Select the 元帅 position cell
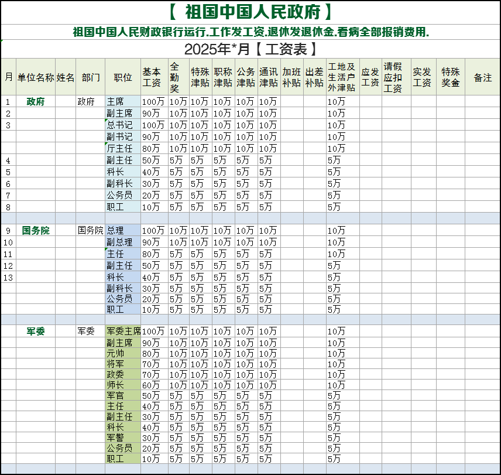The width and height of the screenshot is (501, 475). coord(123,353)
